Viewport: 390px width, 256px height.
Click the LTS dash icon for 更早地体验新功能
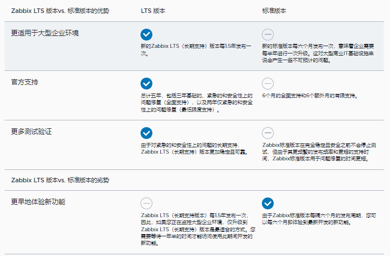point(147,203)
